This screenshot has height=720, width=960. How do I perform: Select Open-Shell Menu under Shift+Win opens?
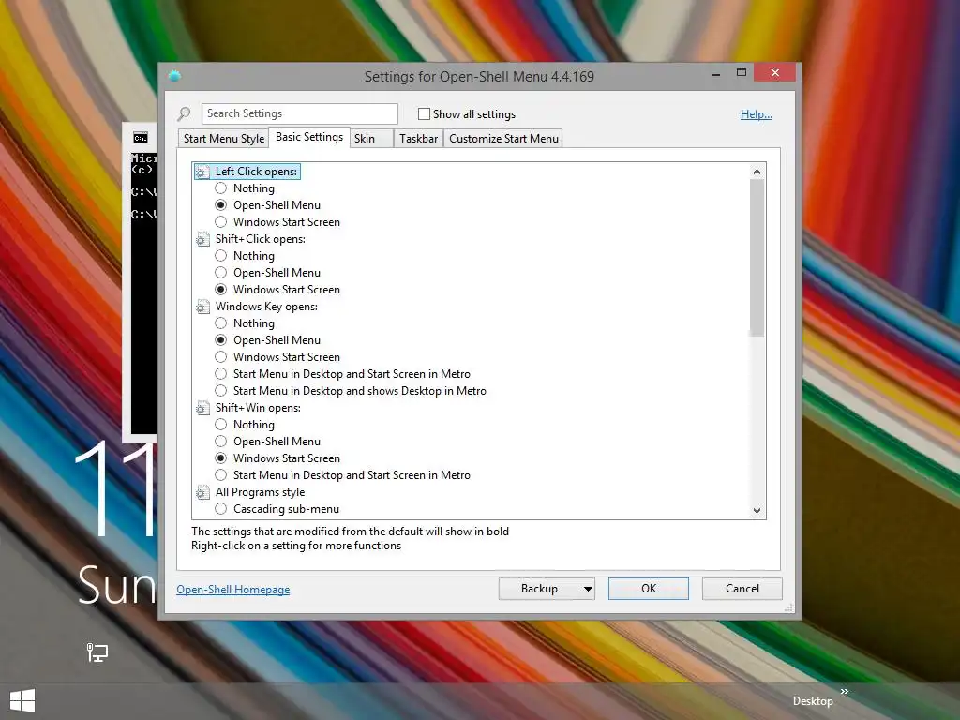(221, 442)
